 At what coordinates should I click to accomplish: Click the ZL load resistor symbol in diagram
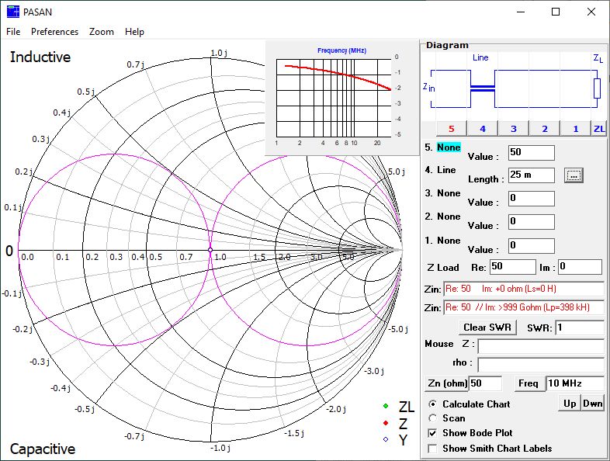pos(597,88)
